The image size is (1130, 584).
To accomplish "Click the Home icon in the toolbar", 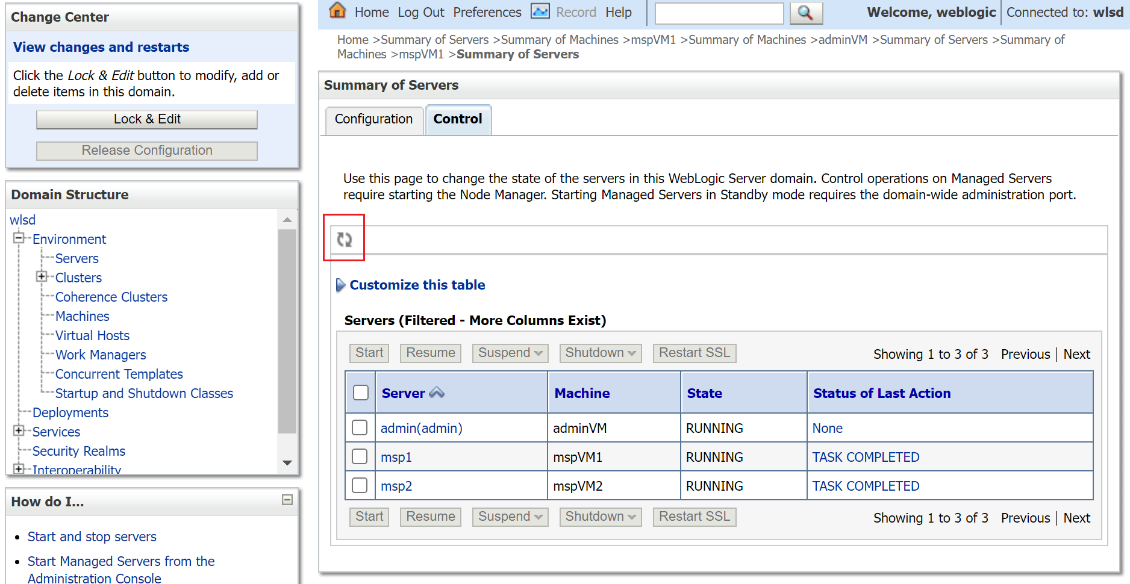I will pyautogui.click(x=337, y=11).
